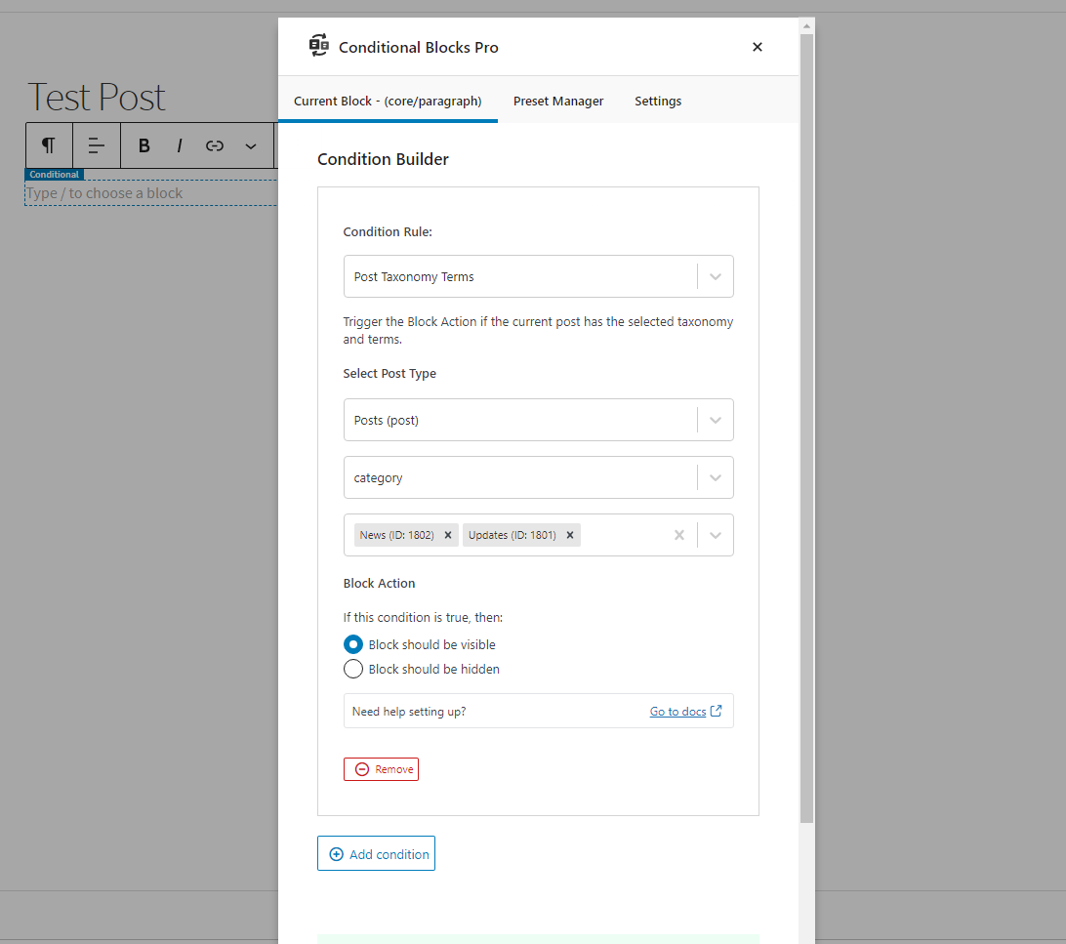Click the Post Taxonomy Terms select field
The width and height of the screenshot is (1066, 944).
point(539,276)
